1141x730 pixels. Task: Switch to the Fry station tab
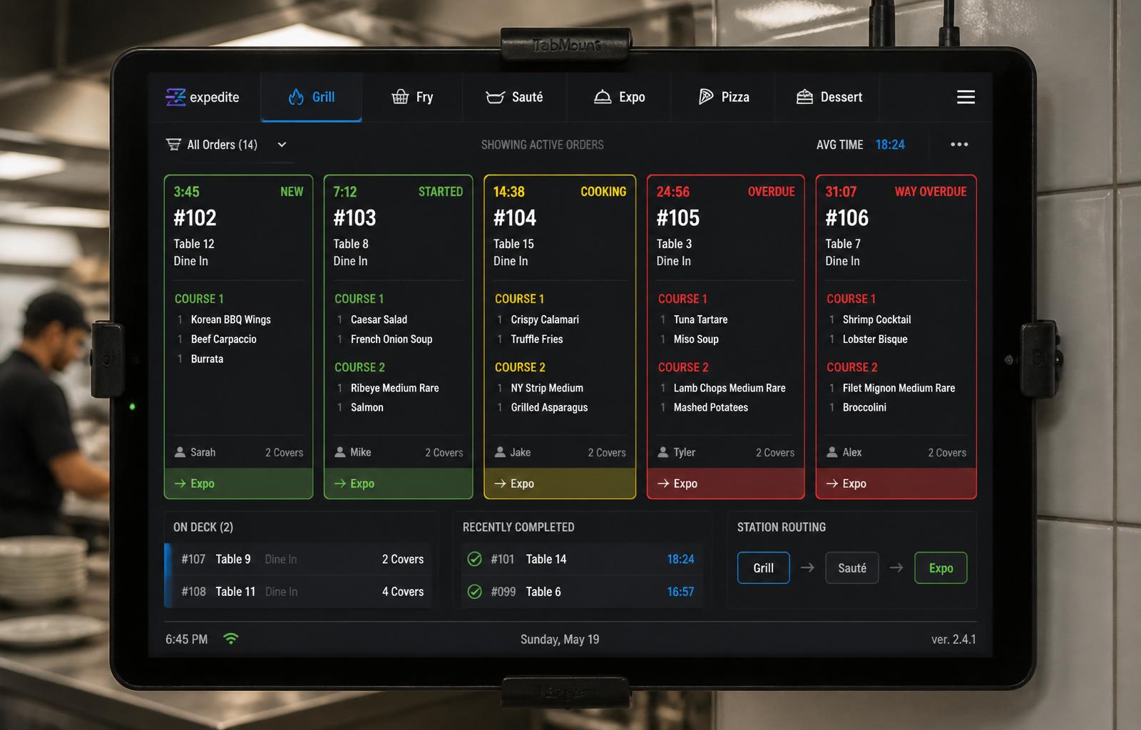click(412, 97)
